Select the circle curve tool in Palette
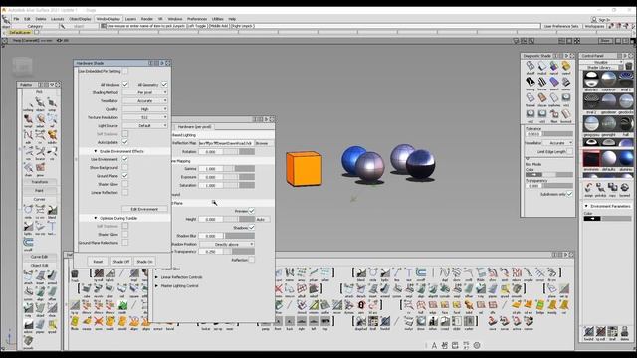The width and height of the screenshot is (637, 358). 28,210
